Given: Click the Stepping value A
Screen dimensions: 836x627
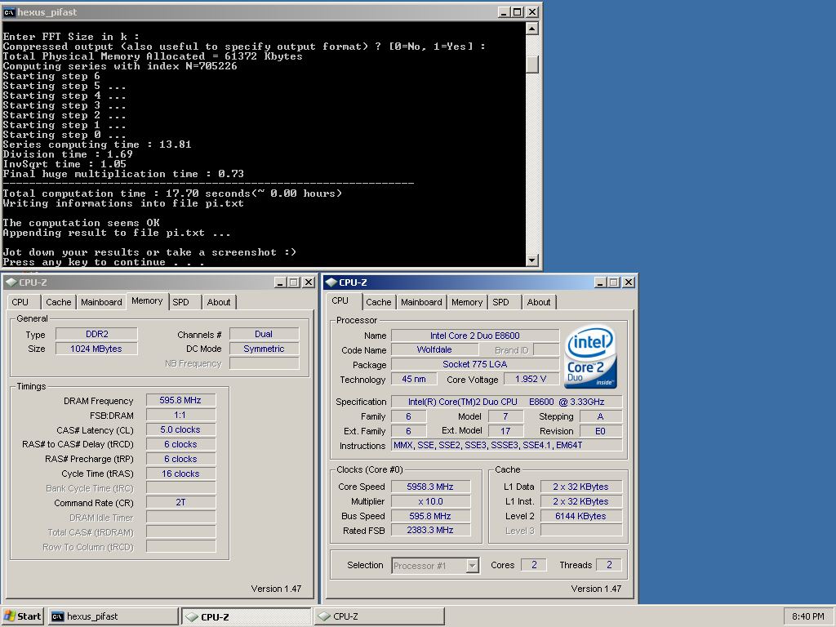Looking at the screenshot, I should [601, 416].
